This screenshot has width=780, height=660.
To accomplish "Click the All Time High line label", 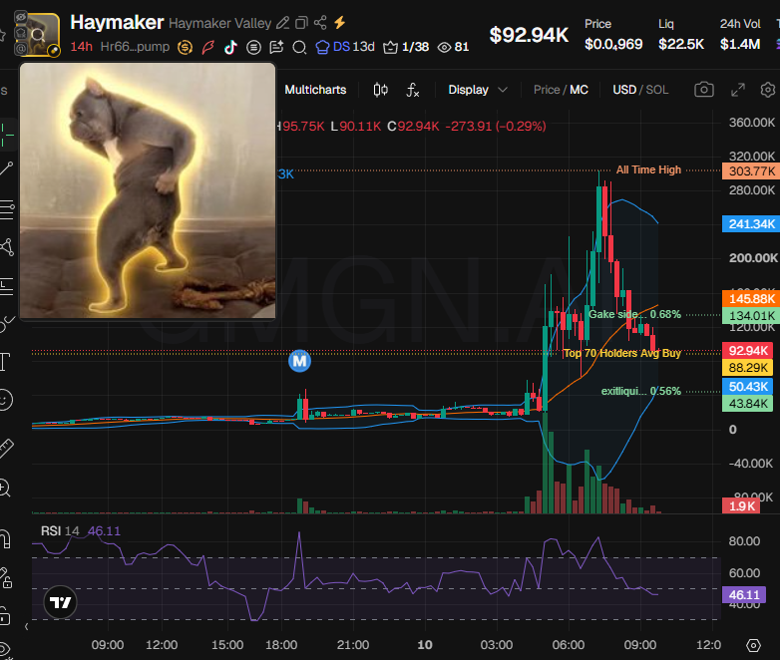I will pos(648,170).
